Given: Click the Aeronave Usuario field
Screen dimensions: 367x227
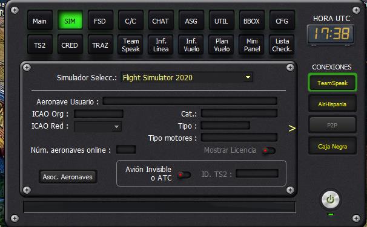Looking at the screenshot, I should tap(190, 101).
